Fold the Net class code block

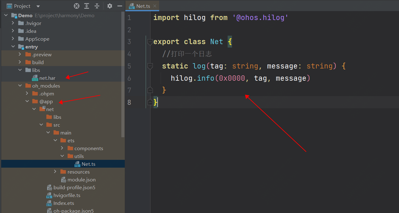point(150,42)
